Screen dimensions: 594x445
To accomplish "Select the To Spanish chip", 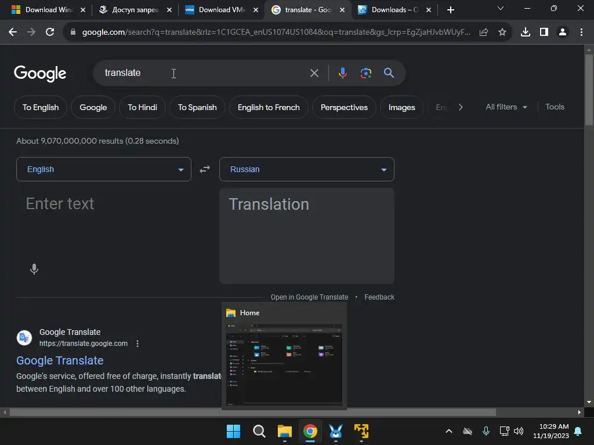I will [197, 107].
